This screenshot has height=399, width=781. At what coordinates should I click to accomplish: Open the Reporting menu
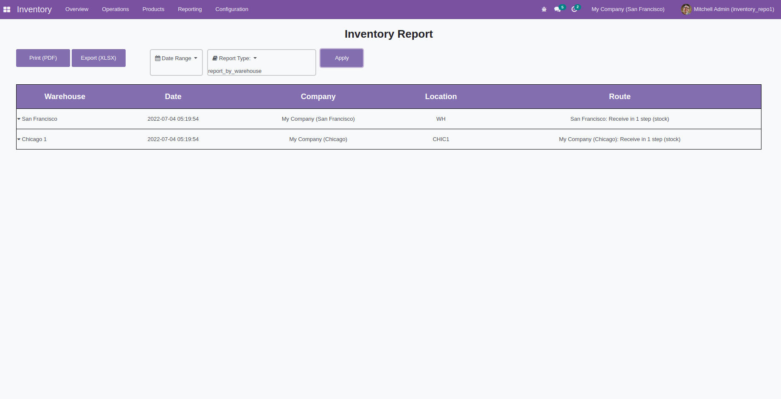190,9
